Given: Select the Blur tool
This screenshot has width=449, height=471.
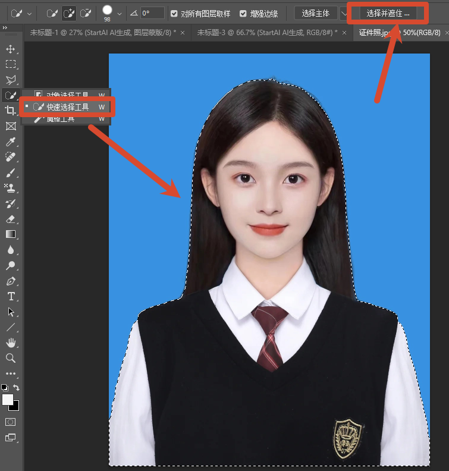Looking at the screenshot, I should pos(11,250).
